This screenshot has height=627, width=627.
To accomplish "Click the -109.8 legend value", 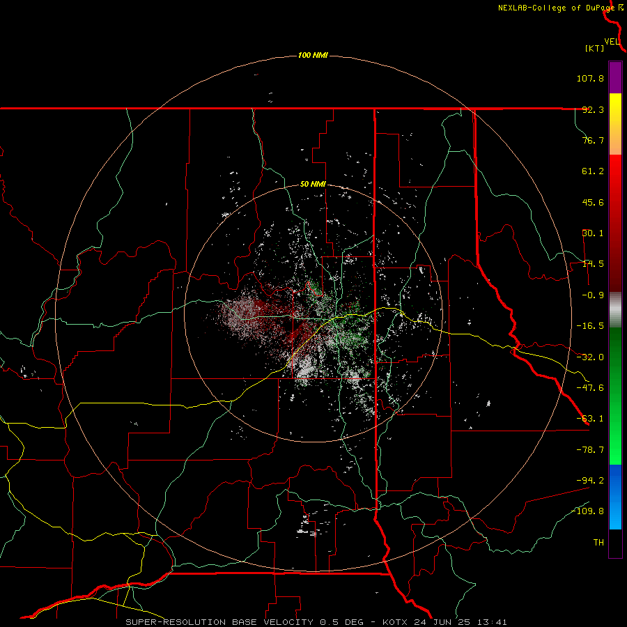I will (587, 511).
